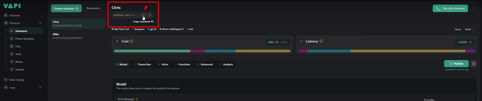Image resolution: width=482 pixels, height=101 pixels.
Task: Switch to the Functions tab
Action: pyautogui.click(x=182, y=64)
